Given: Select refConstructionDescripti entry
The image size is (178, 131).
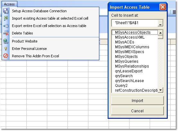Looking at the screenshot, I should click(x=135, y=90).
